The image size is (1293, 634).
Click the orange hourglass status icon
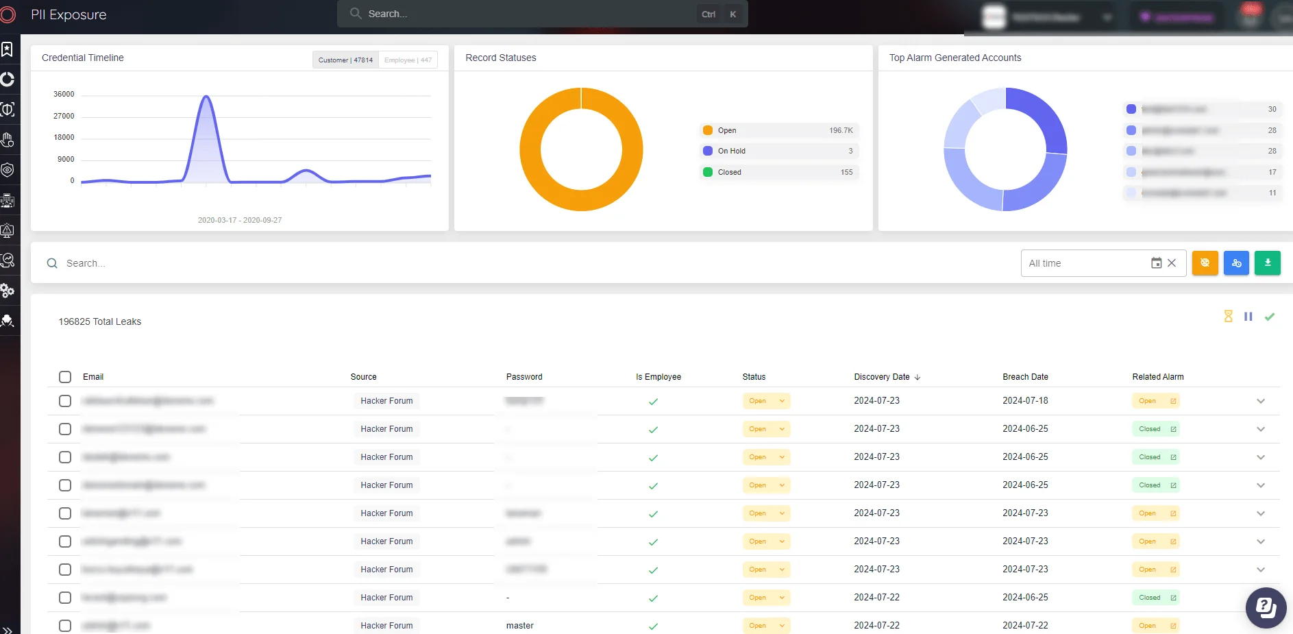[1228, 316]
